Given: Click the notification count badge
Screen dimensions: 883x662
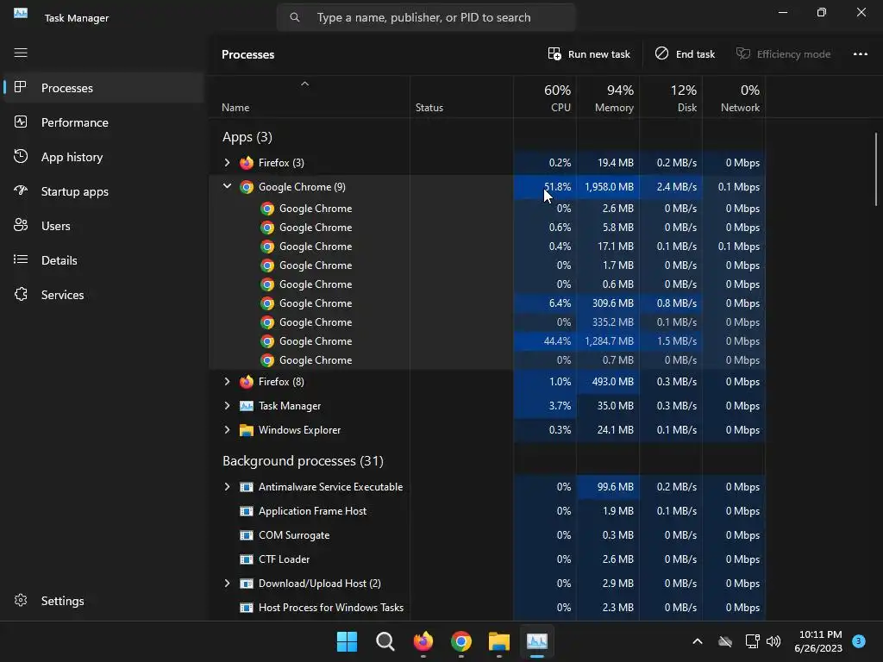Looking at the screenshot, I should (858, 640).
